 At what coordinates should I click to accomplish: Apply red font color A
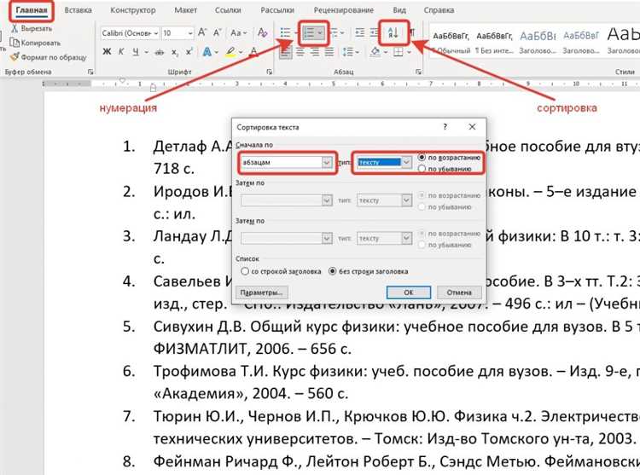[254, 52]
